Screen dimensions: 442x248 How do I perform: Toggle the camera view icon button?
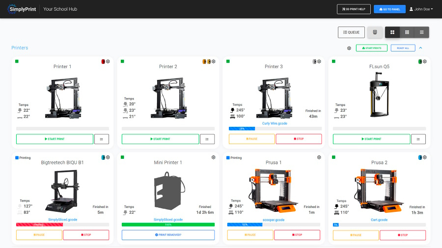click(x=375, y=32)
